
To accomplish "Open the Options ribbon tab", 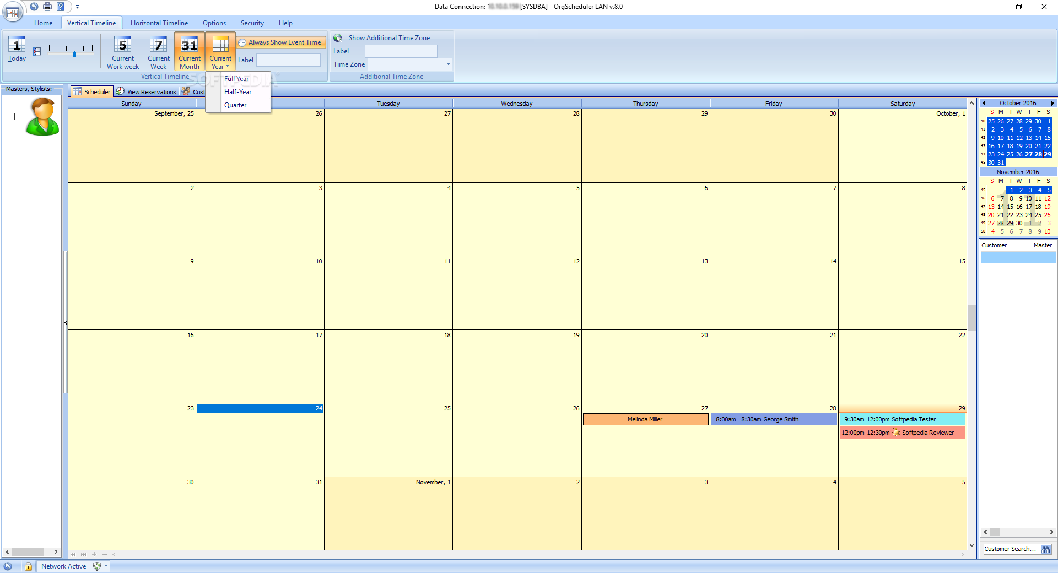I will coord(214,23).
